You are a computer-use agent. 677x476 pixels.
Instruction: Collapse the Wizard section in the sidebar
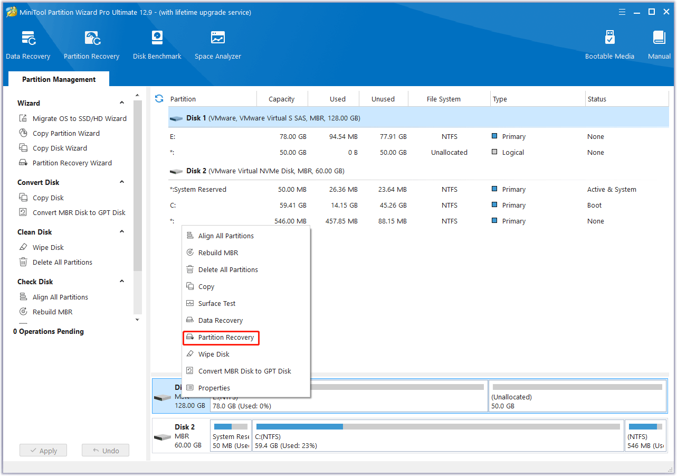click(x=122, y=102)
